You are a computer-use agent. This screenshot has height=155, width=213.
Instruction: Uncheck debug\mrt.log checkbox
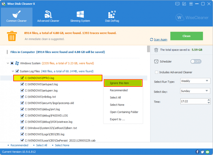click(22, 109)
